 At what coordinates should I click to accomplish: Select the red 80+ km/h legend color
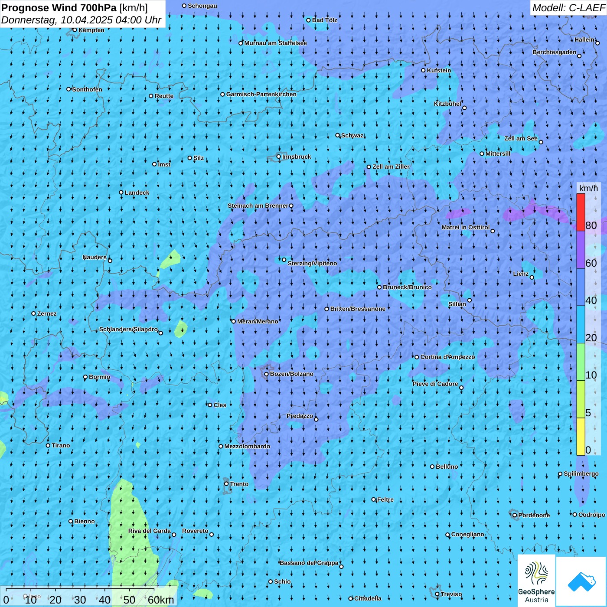click(x=581, y=212)
